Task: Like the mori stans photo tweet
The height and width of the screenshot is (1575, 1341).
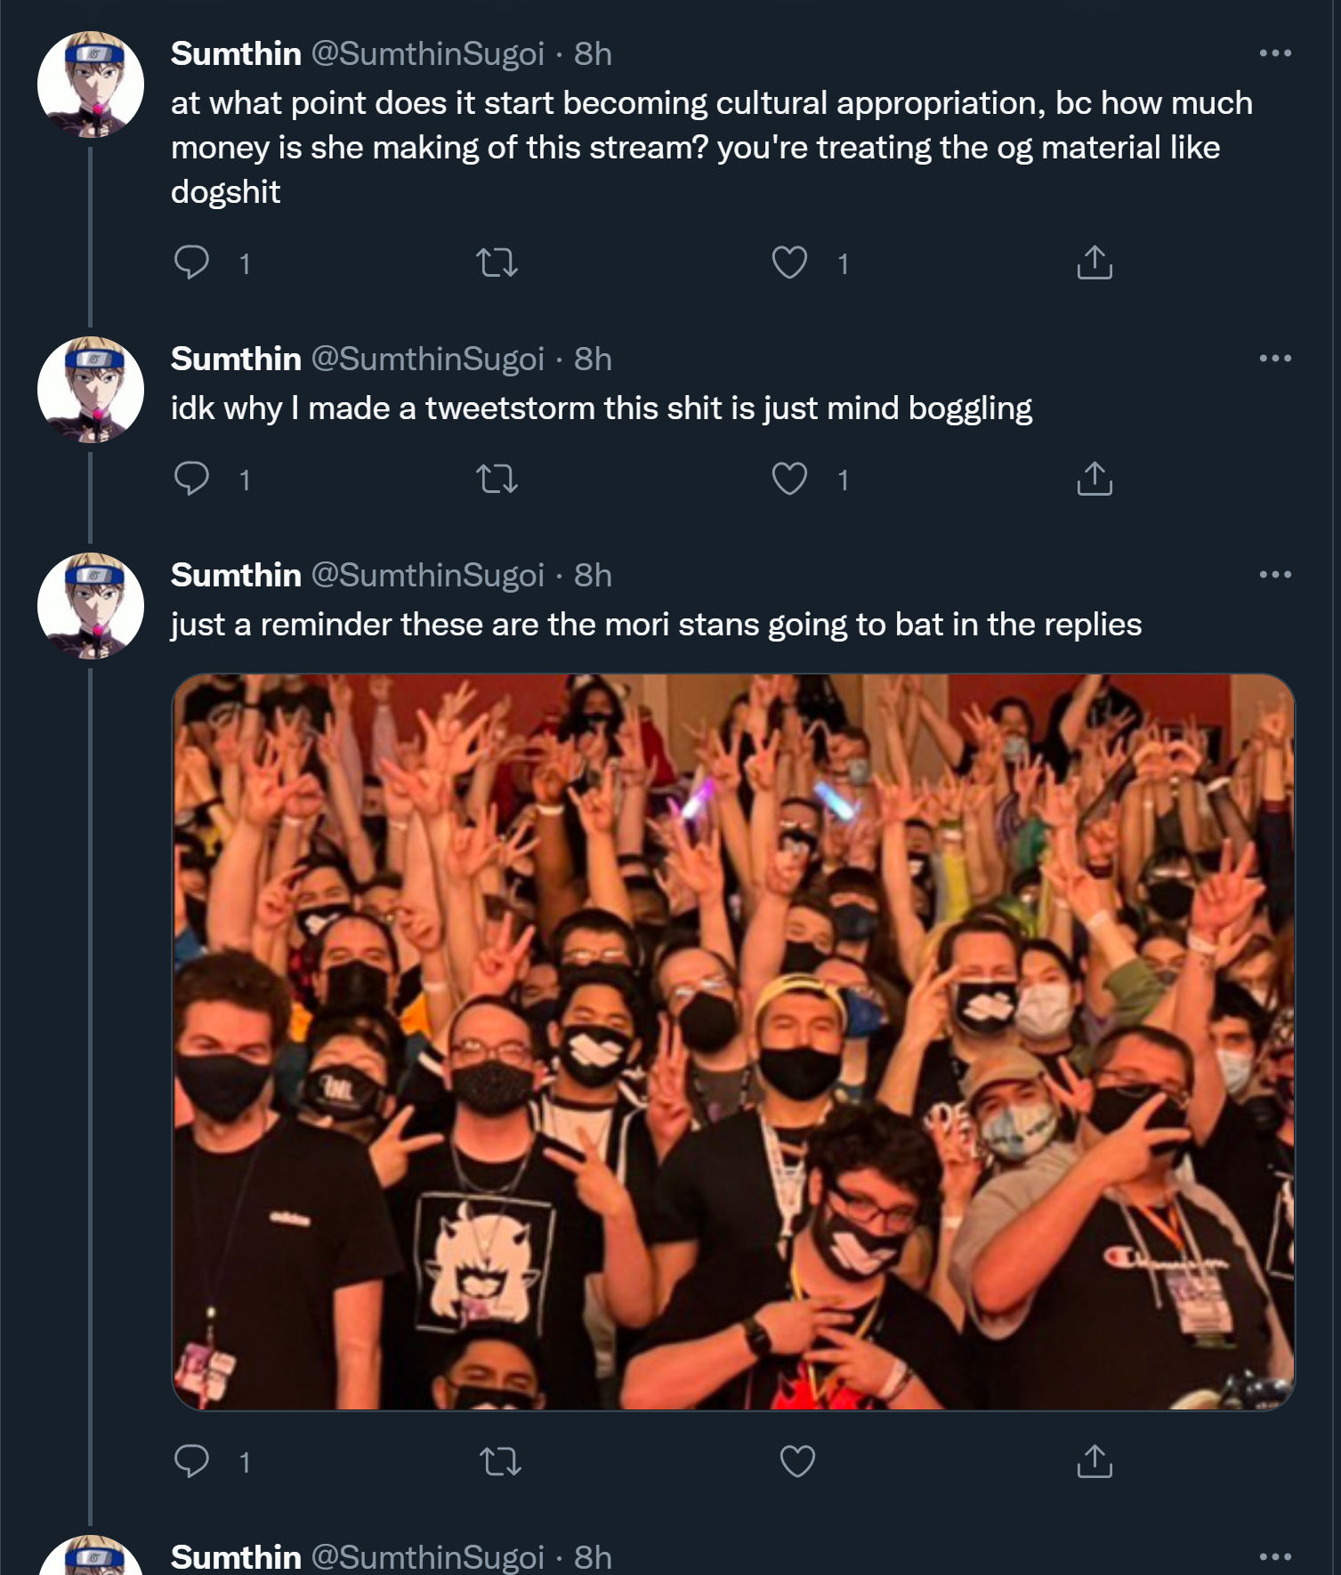Action: [797, 1461]
